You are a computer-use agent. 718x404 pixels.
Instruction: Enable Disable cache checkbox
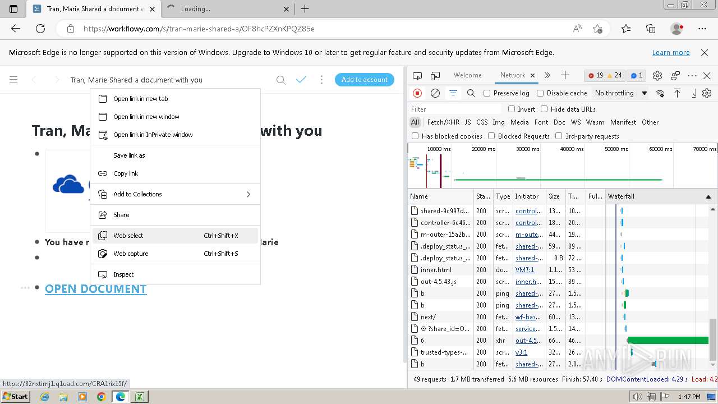point(540,93)
